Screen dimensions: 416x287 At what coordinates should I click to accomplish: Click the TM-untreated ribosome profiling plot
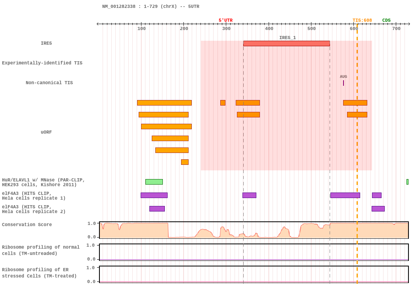pos(254,252)
